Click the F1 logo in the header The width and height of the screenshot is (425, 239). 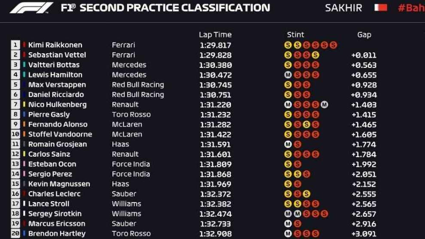[x=31, y=8]
